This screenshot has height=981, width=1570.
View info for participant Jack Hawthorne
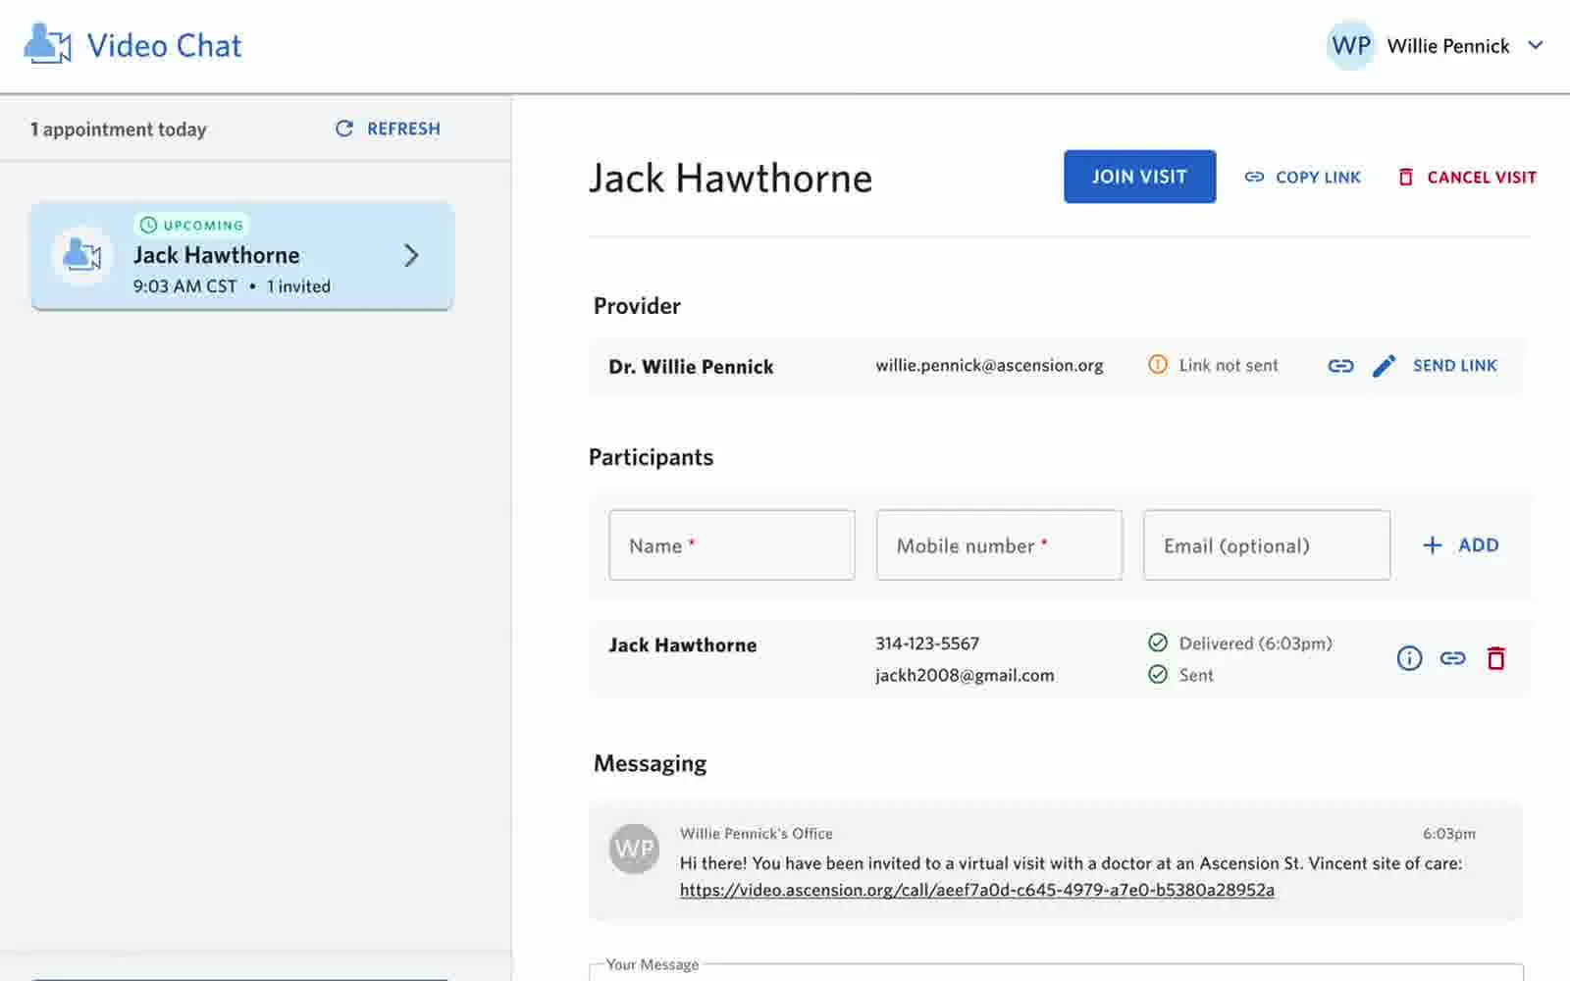(x=1409, y=658)
